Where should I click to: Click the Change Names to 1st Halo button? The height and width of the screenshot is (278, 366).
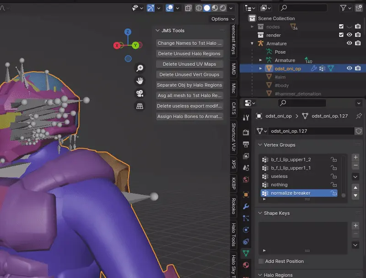[189, 43]
